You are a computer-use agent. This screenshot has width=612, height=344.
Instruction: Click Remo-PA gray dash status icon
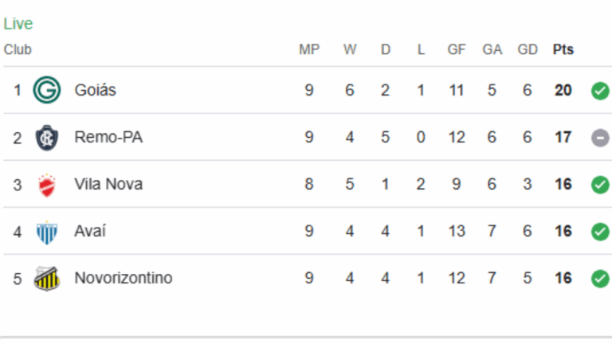click(x=600, y=137)
